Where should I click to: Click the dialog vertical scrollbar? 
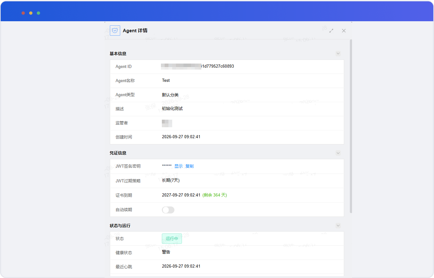point(351,126)
